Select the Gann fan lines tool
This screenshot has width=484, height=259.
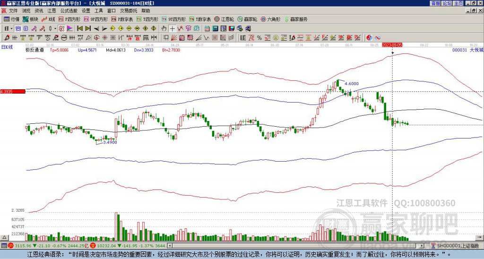pyautogui.click(x=174, y=38)
